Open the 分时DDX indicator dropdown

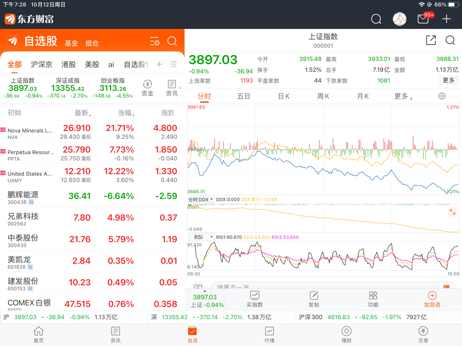click(201, 200)
